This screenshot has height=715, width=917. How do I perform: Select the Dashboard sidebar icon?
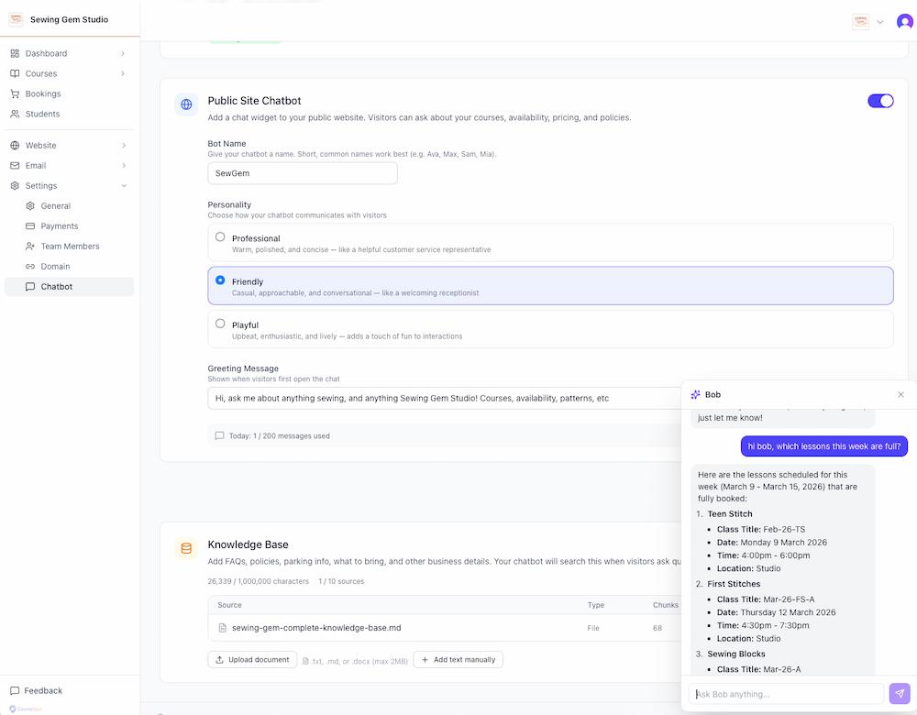click(x=13, y=53)
